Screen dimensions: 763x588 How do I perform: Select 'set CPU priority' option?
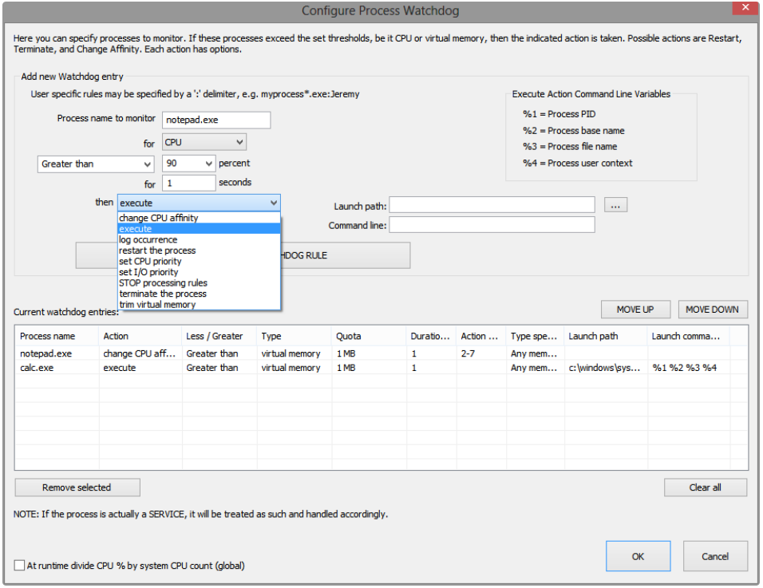tap(150, 261)
